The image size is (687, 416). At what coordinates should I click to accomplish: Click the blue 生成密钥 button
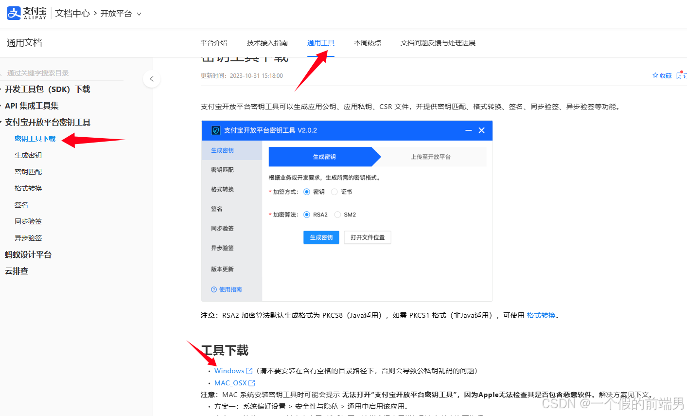tap(321, 237)
